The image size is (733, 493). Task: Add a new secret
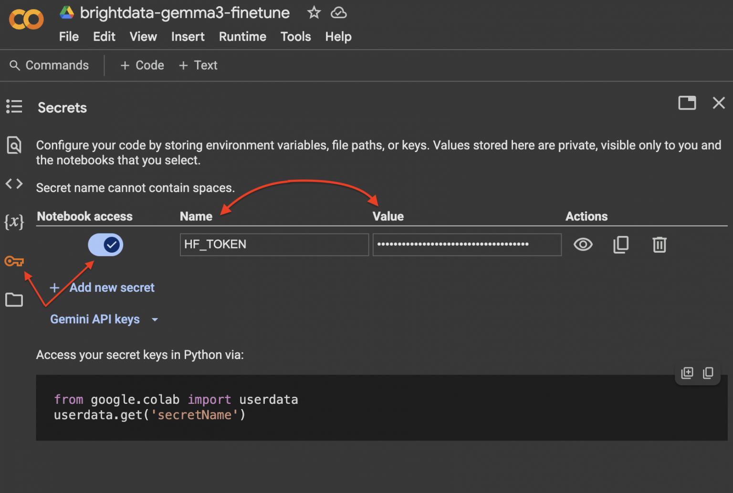(102, 288)
